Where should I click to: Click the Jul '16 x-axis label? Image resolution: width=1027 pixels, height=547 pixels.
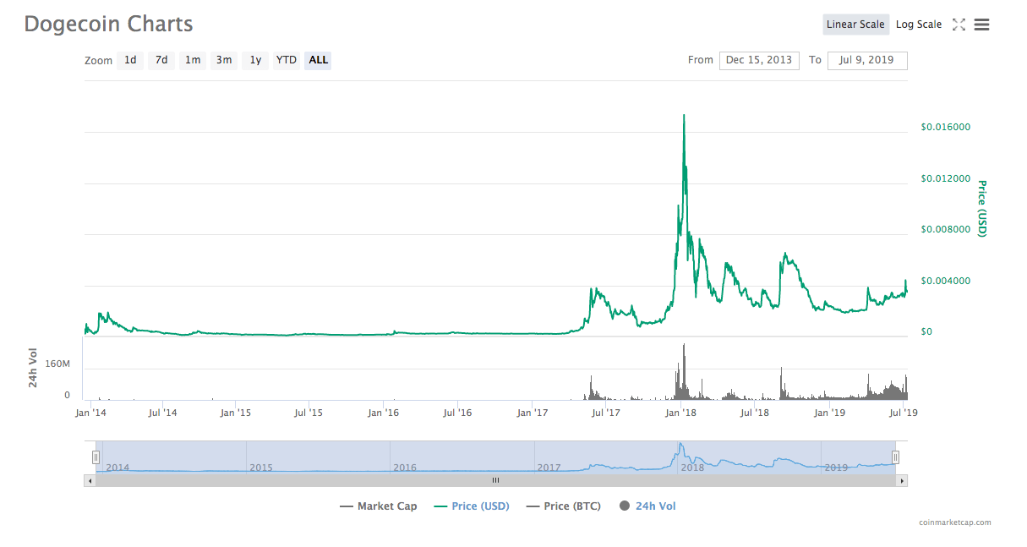(x=457, y=413)
